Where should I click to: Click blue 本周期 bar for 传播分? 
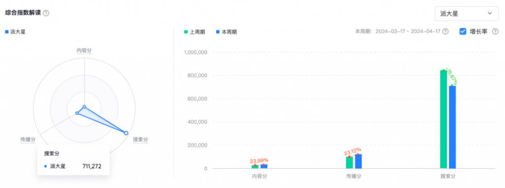click(359, 161)
